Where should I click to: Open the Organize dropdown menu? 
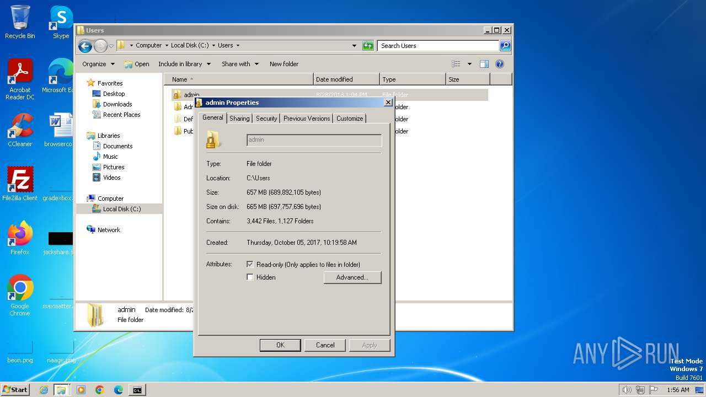98,64
